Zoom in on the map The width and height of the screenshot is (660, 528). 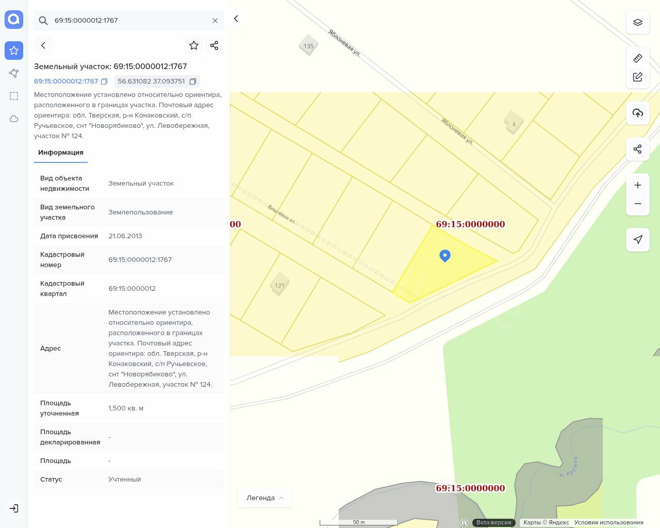pos(637,185)
